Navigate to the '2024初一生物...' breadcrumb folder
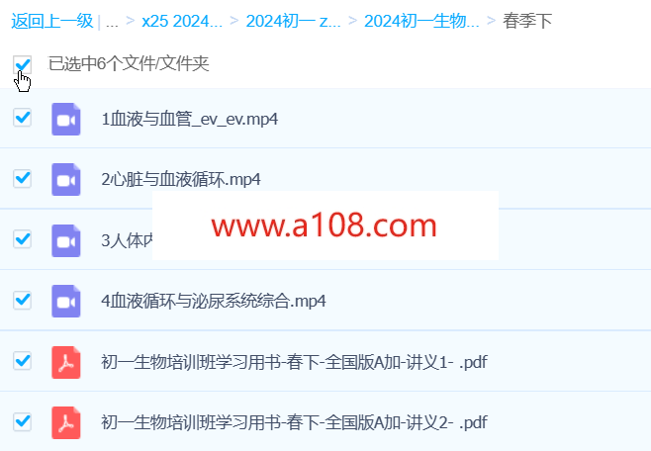Image resolution: width=651 pixels, height=451 pixels. [x=421, y=21]
